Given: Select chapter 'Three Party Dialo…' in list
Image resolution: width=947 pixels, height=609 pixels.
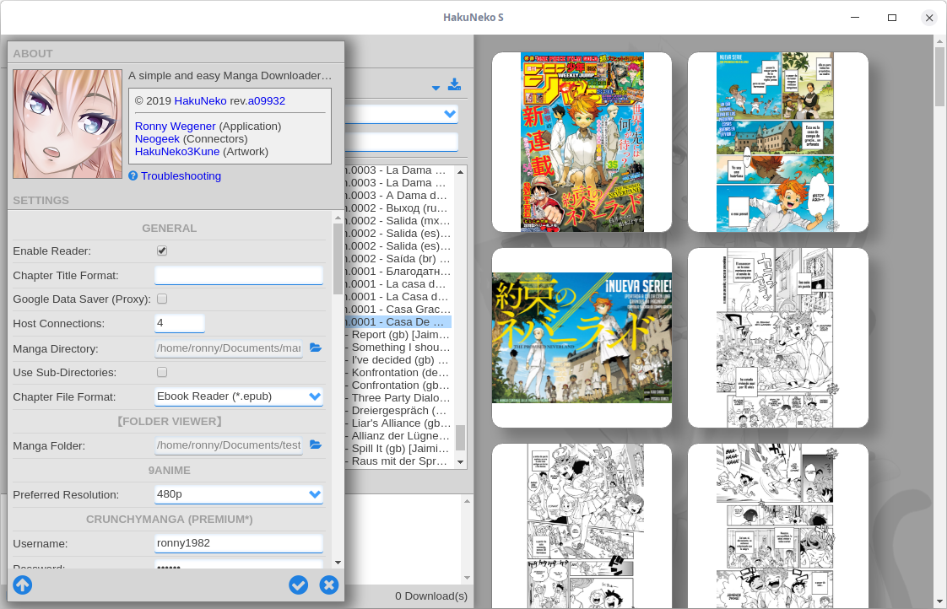Looking at the screenshot, I should pos(398,398).
